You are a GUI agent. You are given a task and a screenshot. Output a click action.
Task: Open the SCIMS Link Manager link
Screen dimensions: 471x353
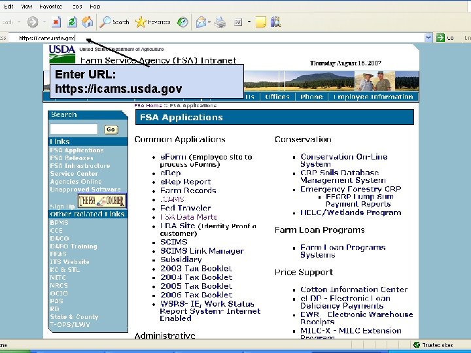[x=202, y=251]
